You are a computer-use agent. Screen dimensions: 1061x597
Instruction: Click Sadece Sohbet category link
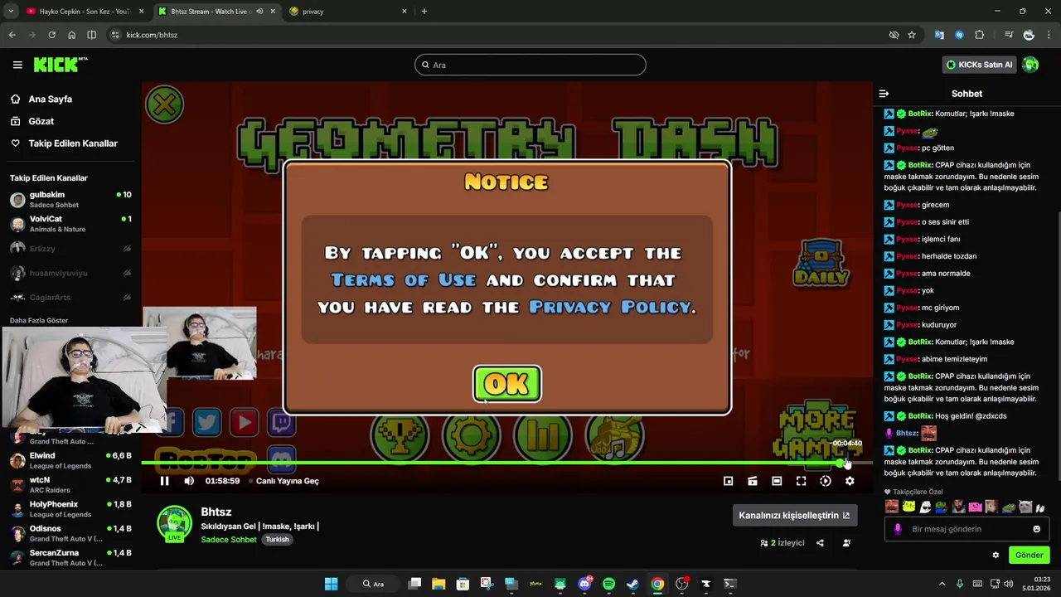[229, 539]
